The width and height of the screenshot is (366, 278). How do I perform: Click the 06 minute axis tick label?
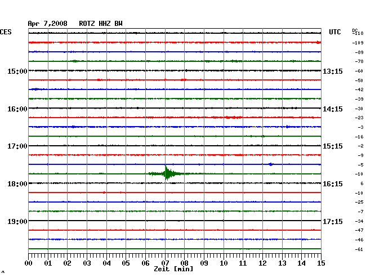click(145, 263)
